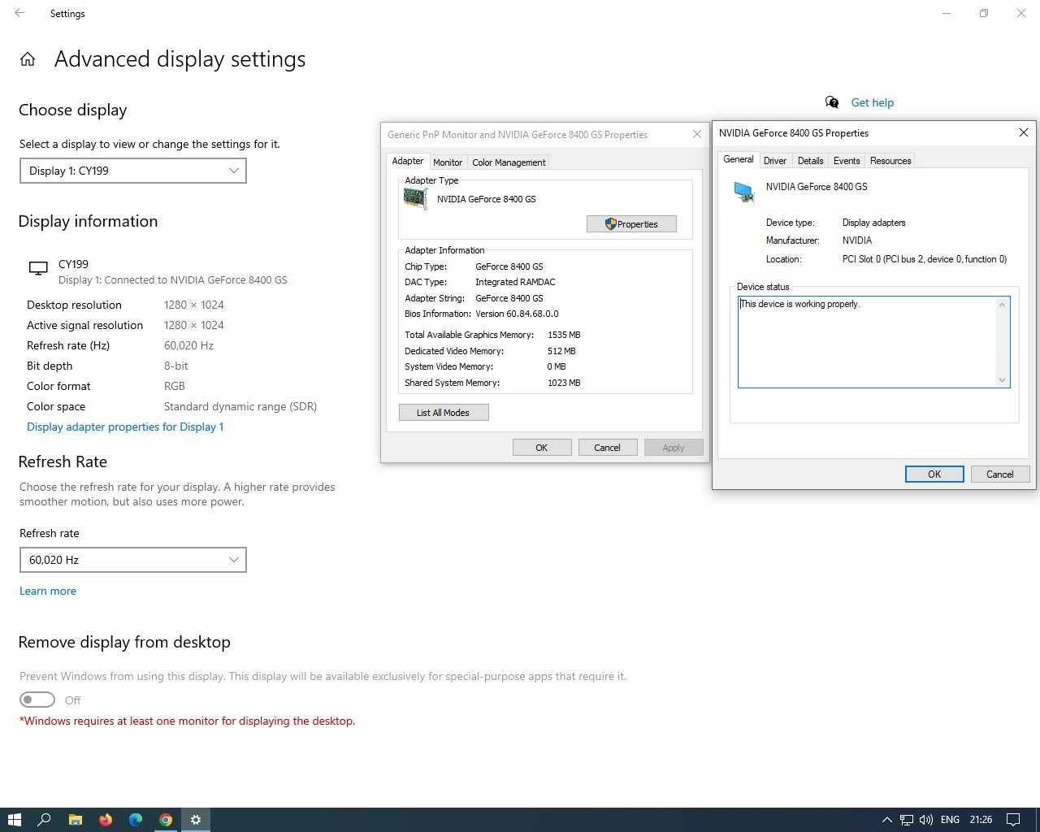This screenshot has width=1040, height=832.
Task: Click OK in NVIDIA GeForce Properties dialog
Action: (x=934, y=474)
